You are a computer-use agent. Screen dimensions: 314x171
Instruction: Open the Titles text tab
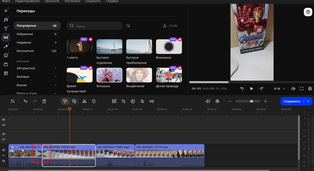point(6,28)
